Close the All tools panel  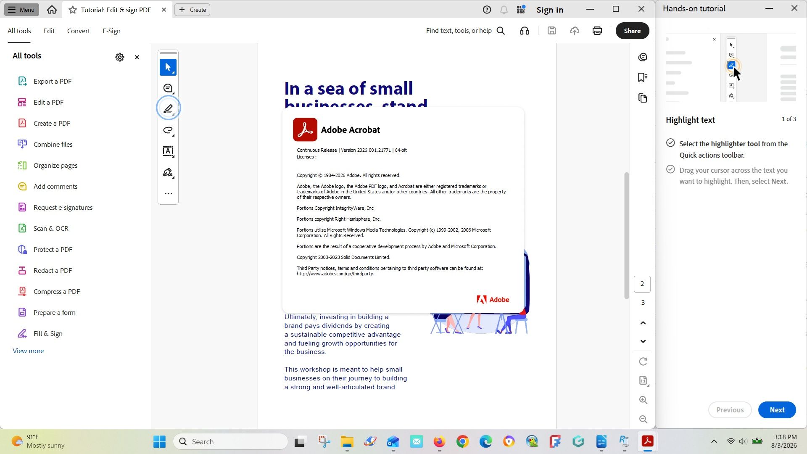tap(137, 57)
